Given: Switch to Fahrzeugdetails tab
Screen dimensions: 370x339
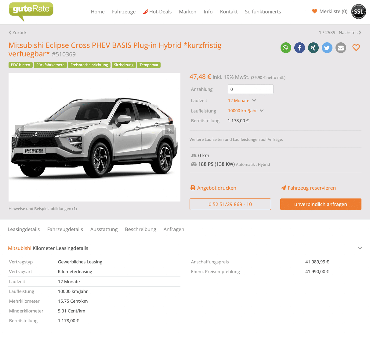Looking at the screenshot, I should click(x=65, y=229).
